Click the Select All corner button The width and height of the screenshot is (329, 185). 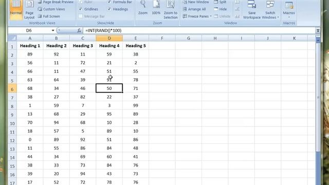pyautogui.click(x=12, y=38)
